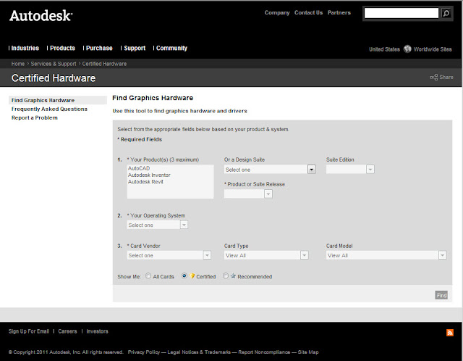The image size is (463, 361).
Task: Open Frequently Asked Questions page
Action: tap(49, 109)
